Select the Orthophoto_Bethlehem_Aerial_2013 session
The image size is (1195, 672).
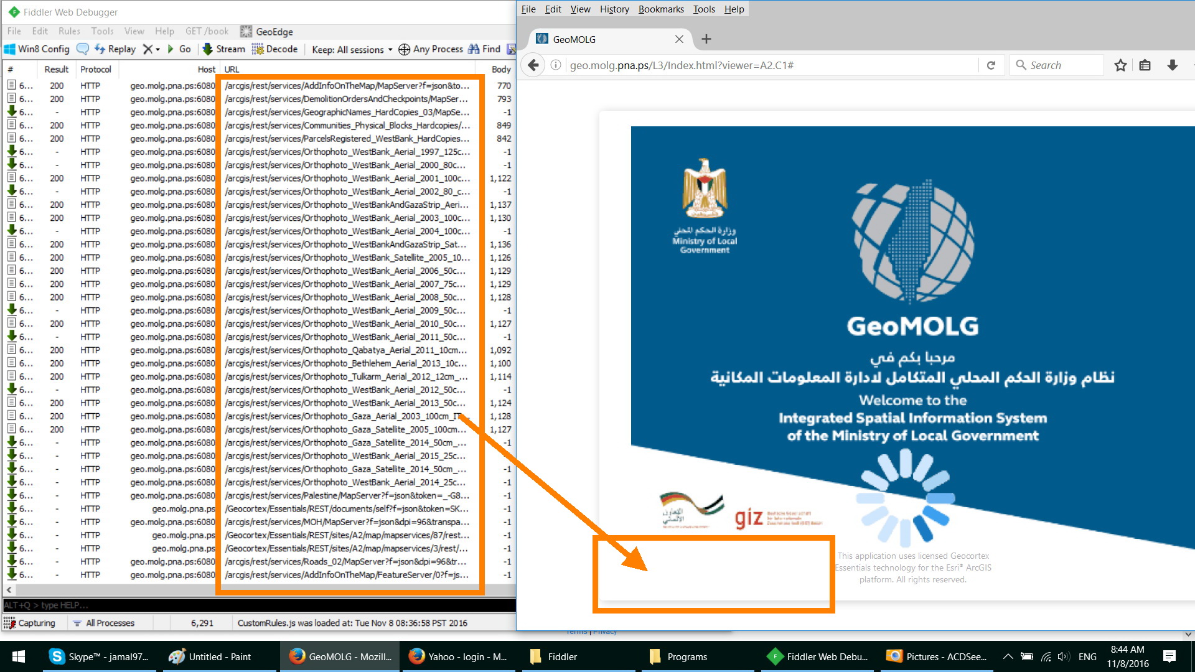click(x=259, y=363)
